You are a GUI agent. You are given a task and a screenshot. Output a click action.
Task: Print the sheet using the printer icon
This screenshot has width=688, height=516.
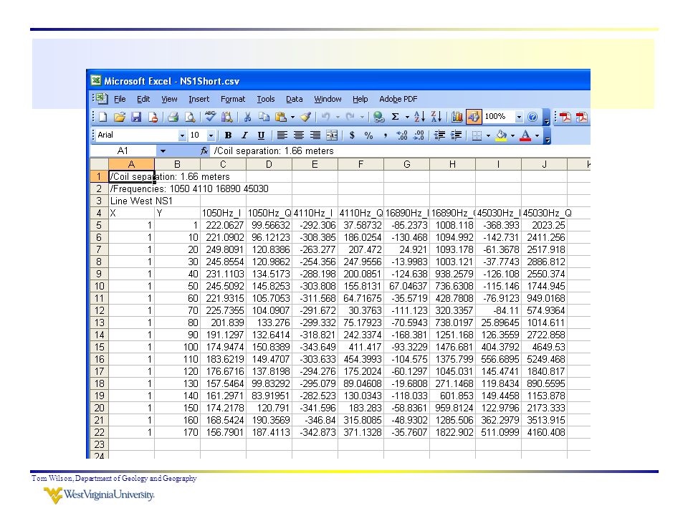pyautogui.click(x=173, y=117)
